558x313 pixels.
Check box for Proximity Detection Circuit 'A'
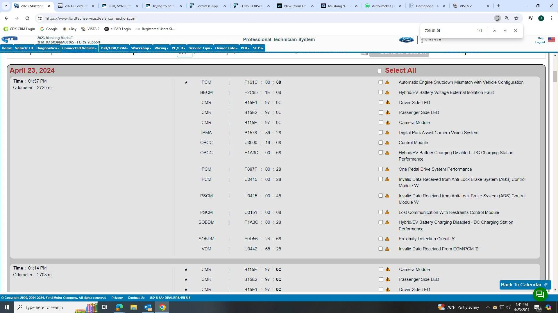pos(380,239)
